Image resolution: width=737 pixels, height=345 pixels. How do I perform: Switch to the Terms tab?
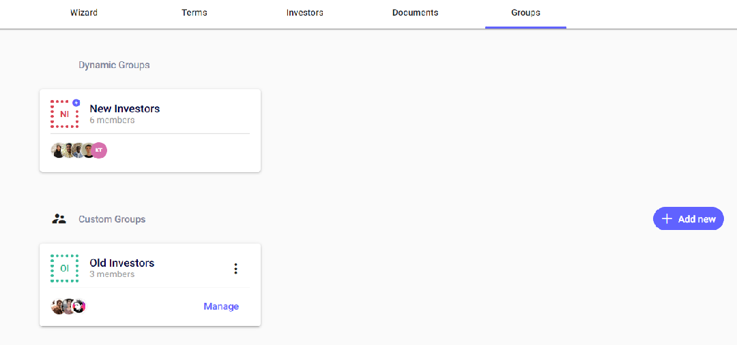(194, 13)
